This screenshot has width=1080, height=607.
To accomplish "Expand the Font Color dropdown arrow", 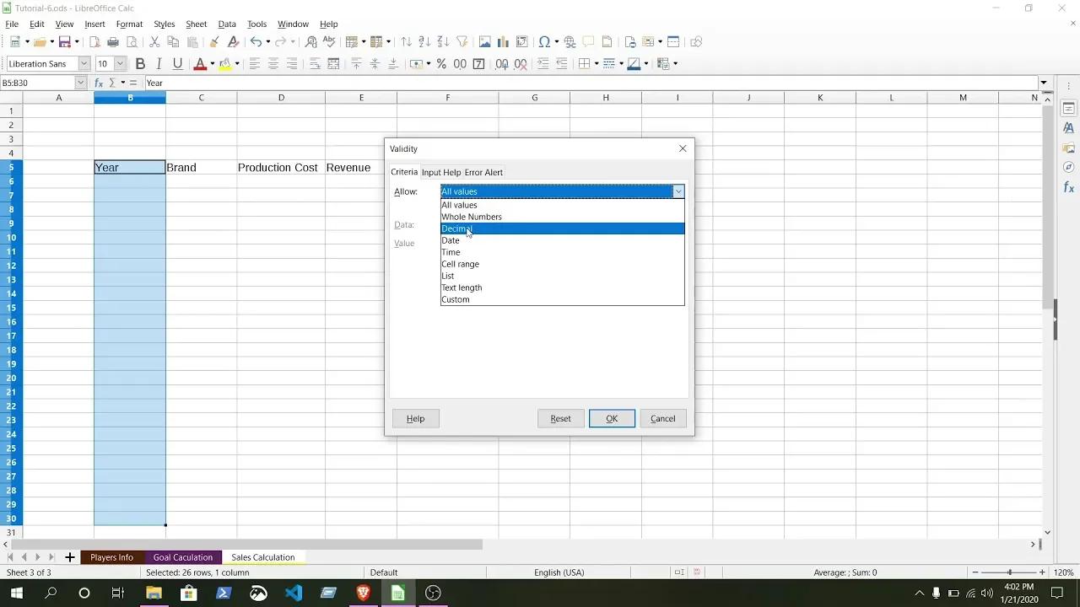I will click(x=213, y=63).
